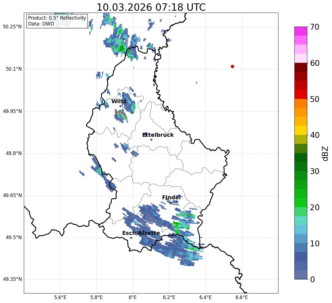Pick the bright green colorbar segment at 20

coord(301,202)
